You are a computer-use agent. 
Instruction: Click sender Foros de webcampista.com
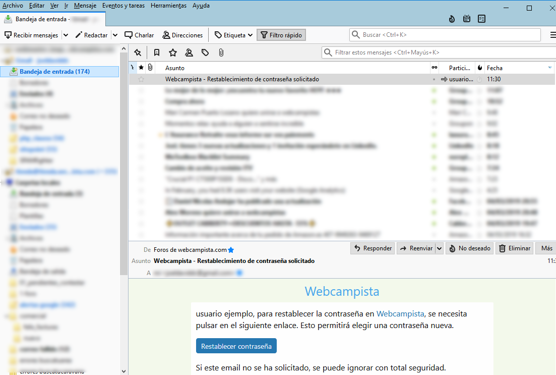190,250
